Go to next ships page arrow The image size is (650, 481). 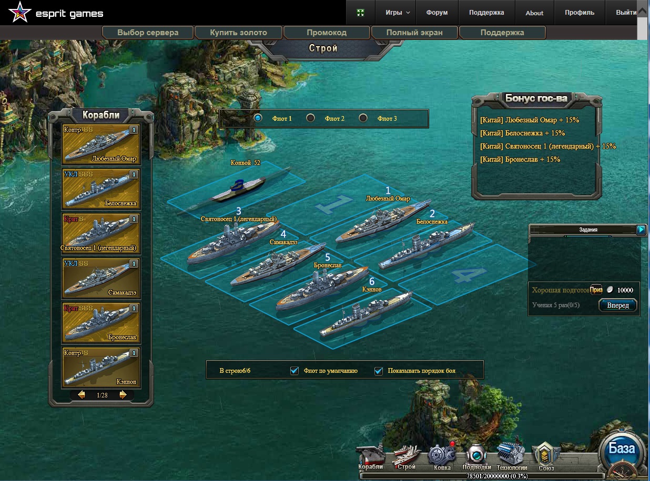(123, 395)
